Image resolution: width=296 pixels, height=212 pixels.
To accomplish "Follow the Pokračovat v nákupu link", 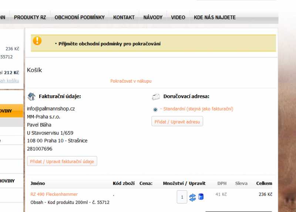I will pyautogui.click(x=131, y=81).
